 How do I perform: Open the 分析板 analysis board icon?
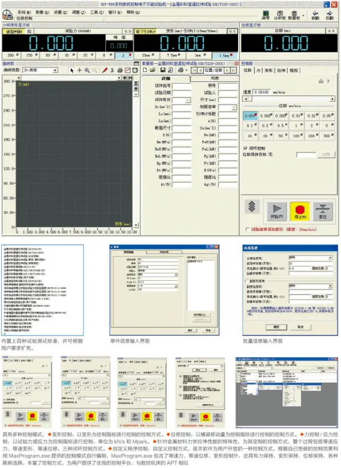[x=280, y=15]
